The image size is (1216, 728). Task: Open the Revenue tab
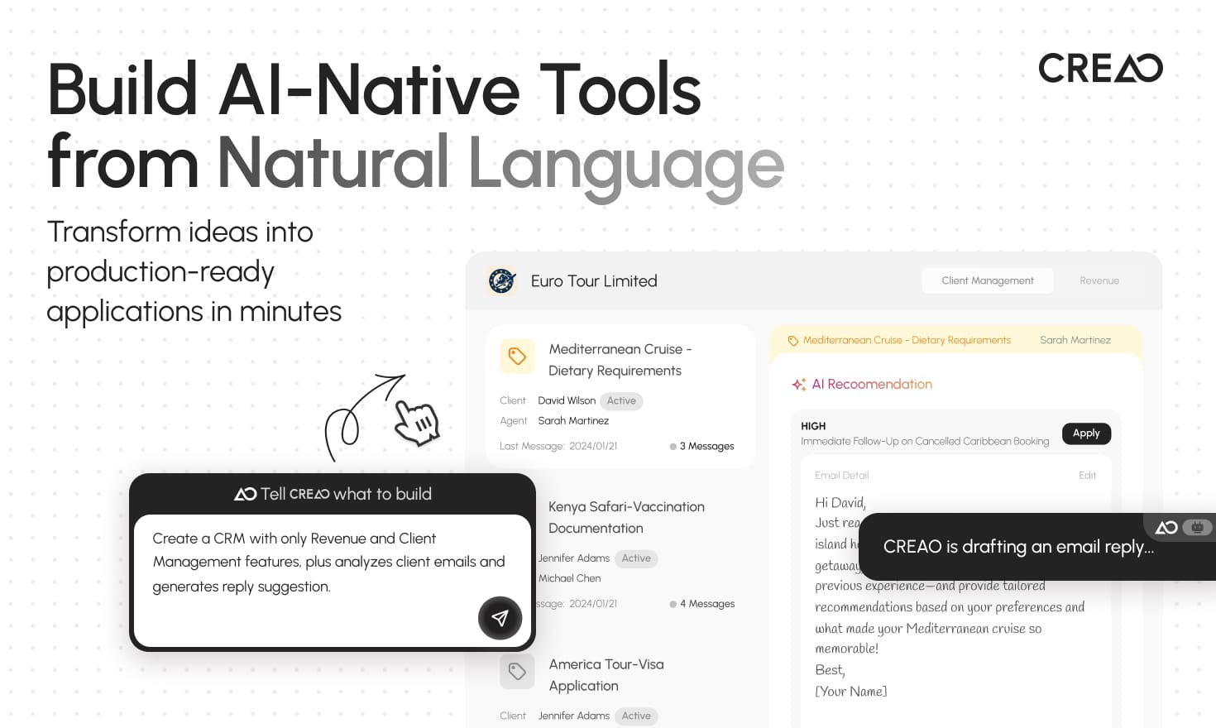[x=1099, y=281]
